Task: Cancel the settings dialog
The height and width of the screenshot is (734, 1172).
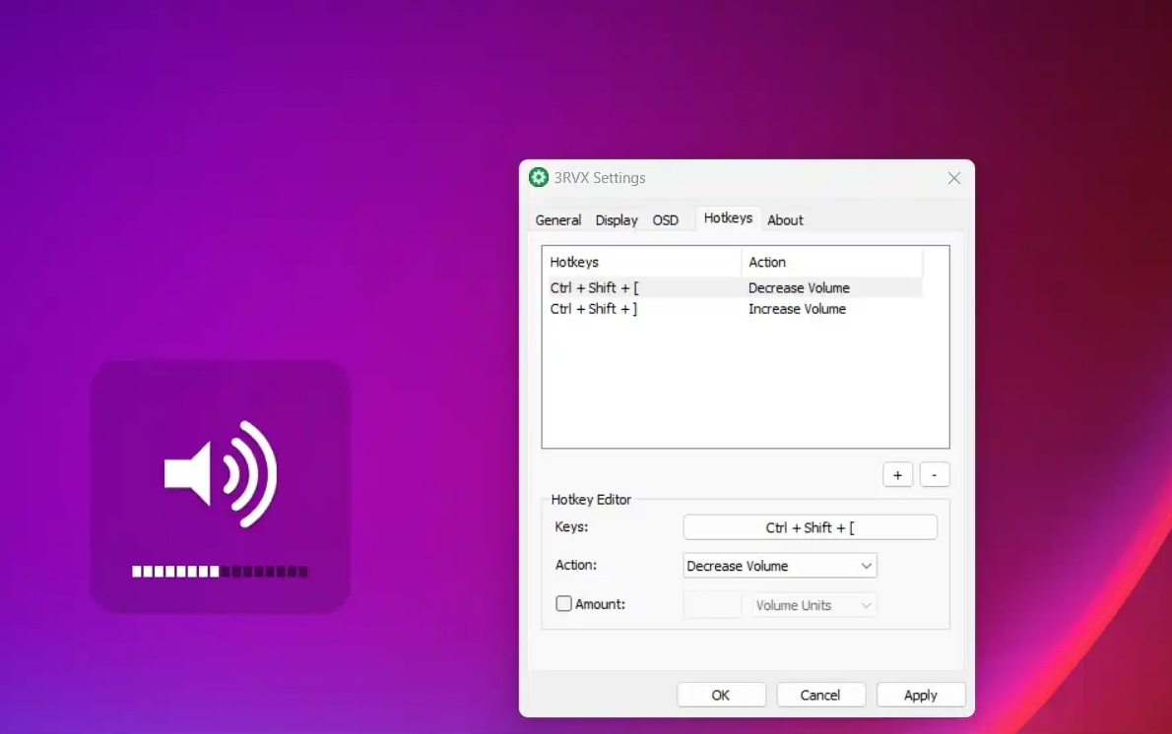Action: [820, 695]
